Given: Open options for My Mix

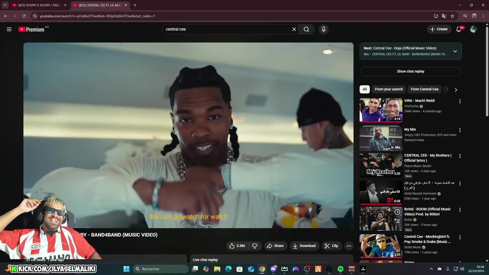Looking at the screenshot, I should (460, 130).
